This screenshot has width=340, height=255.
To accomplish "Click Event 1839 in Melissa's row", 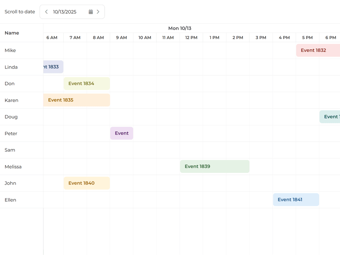I will point(214,166).
